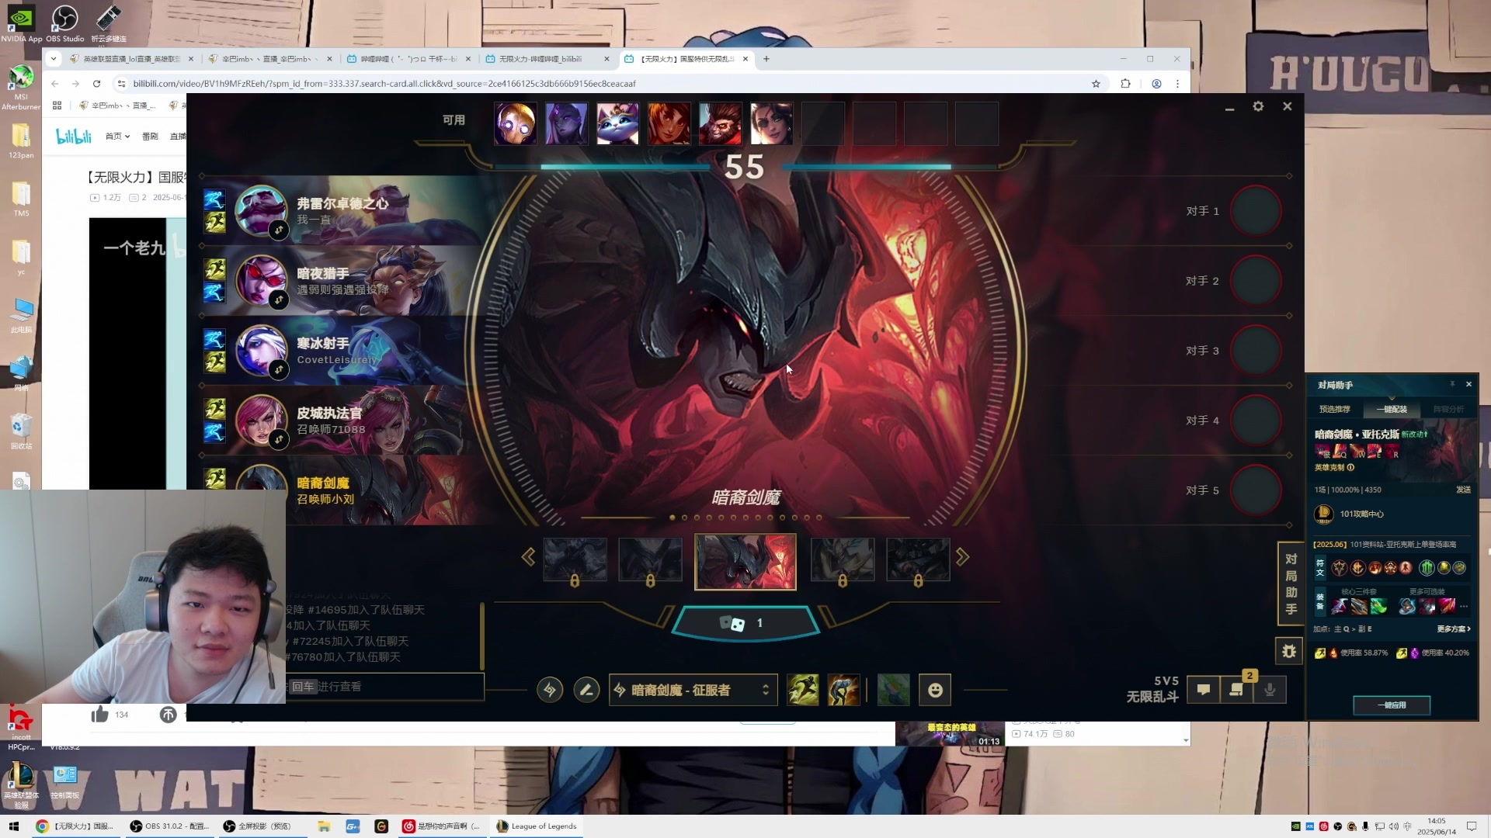Switch to 预选推荐 tab in assistant
Viewport: 1491px width, 838px height.
[x=1334, y=409]
